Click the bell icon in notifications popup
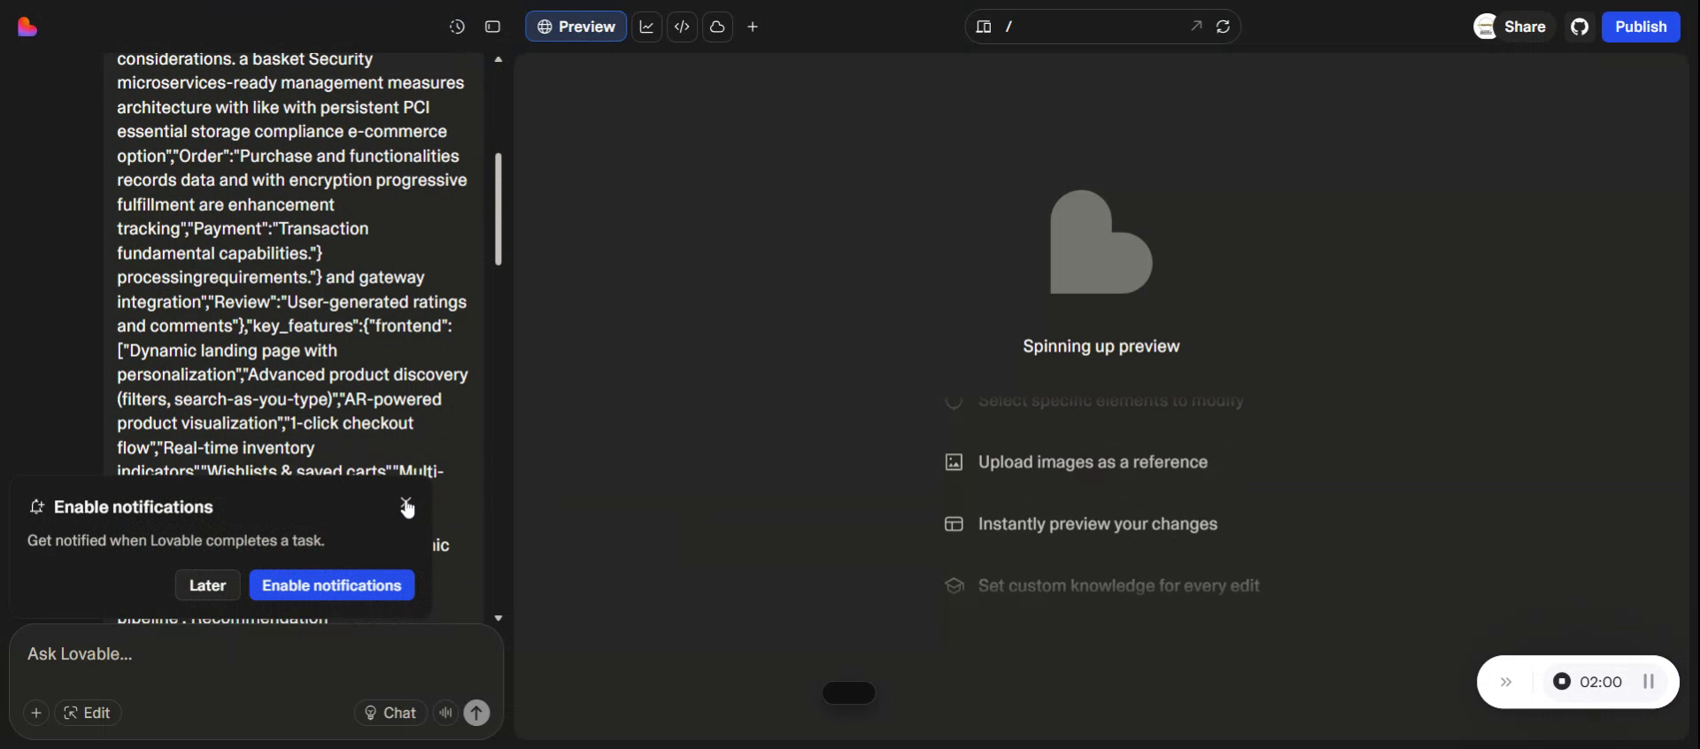 36,507
